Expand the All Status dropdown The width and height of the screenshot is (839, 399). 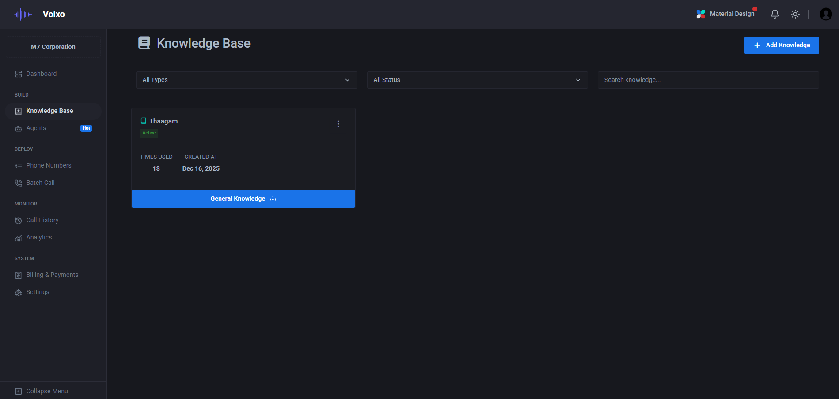click(x=477, y=80)
